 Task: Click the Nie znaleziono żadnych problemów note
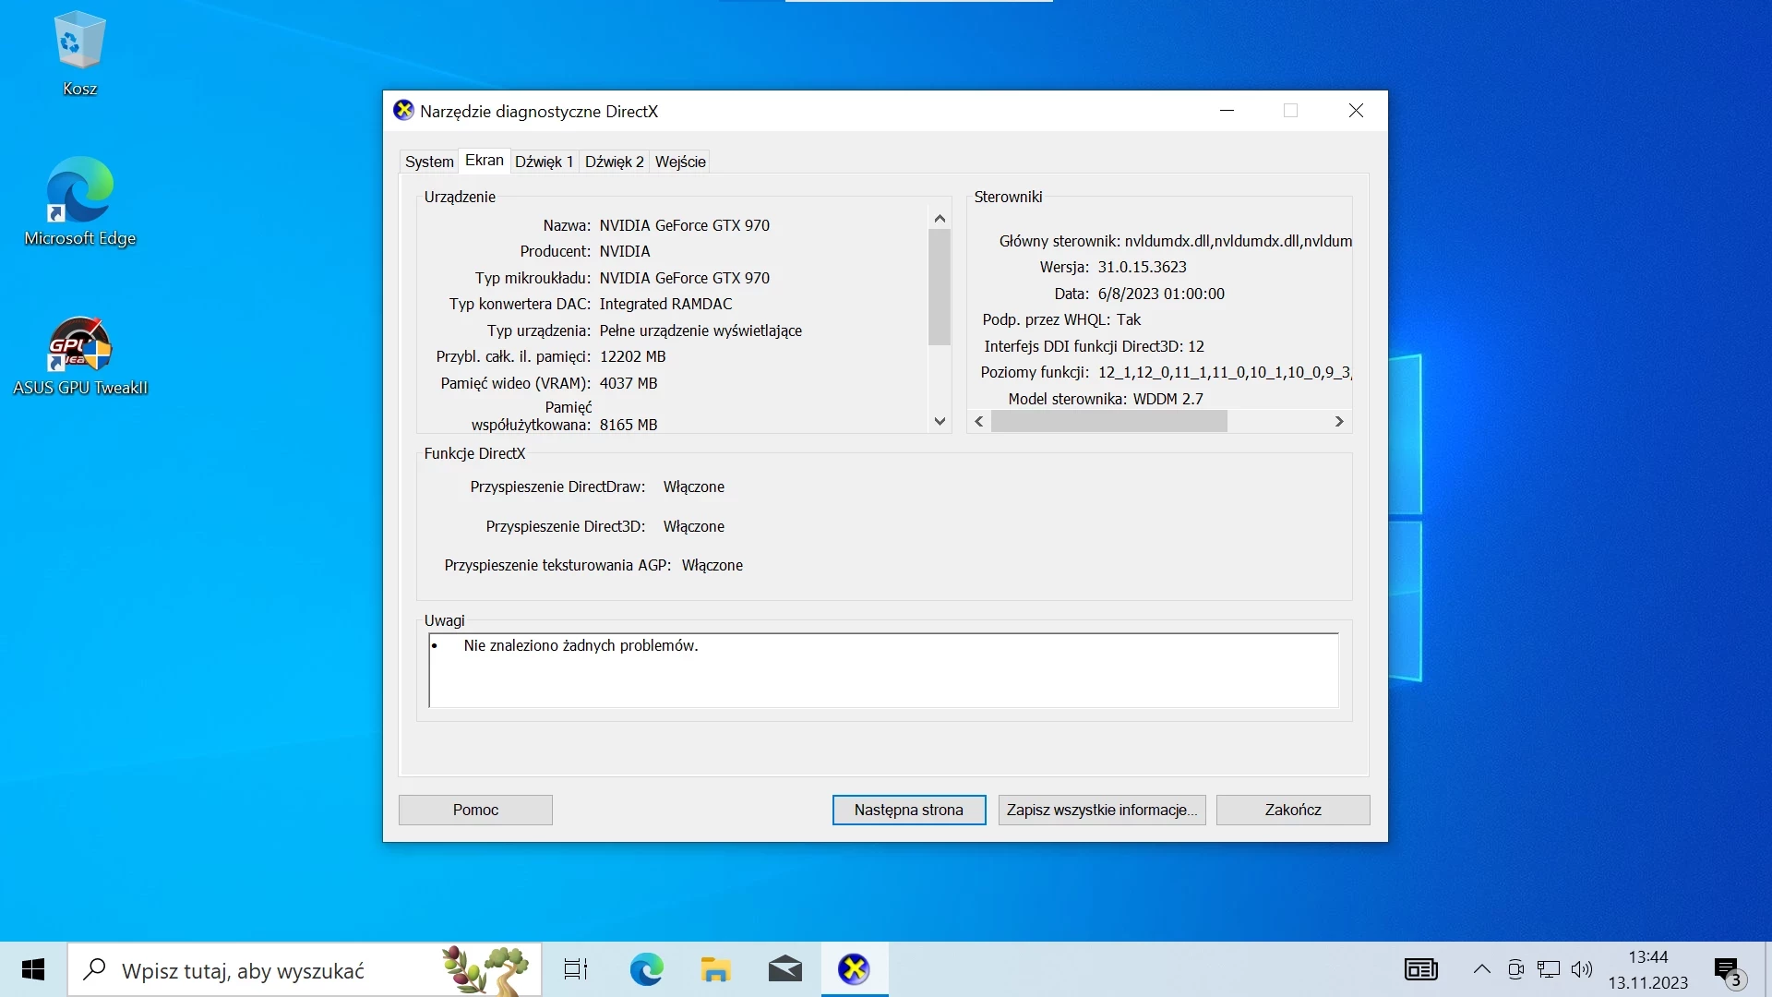(581, 645)
